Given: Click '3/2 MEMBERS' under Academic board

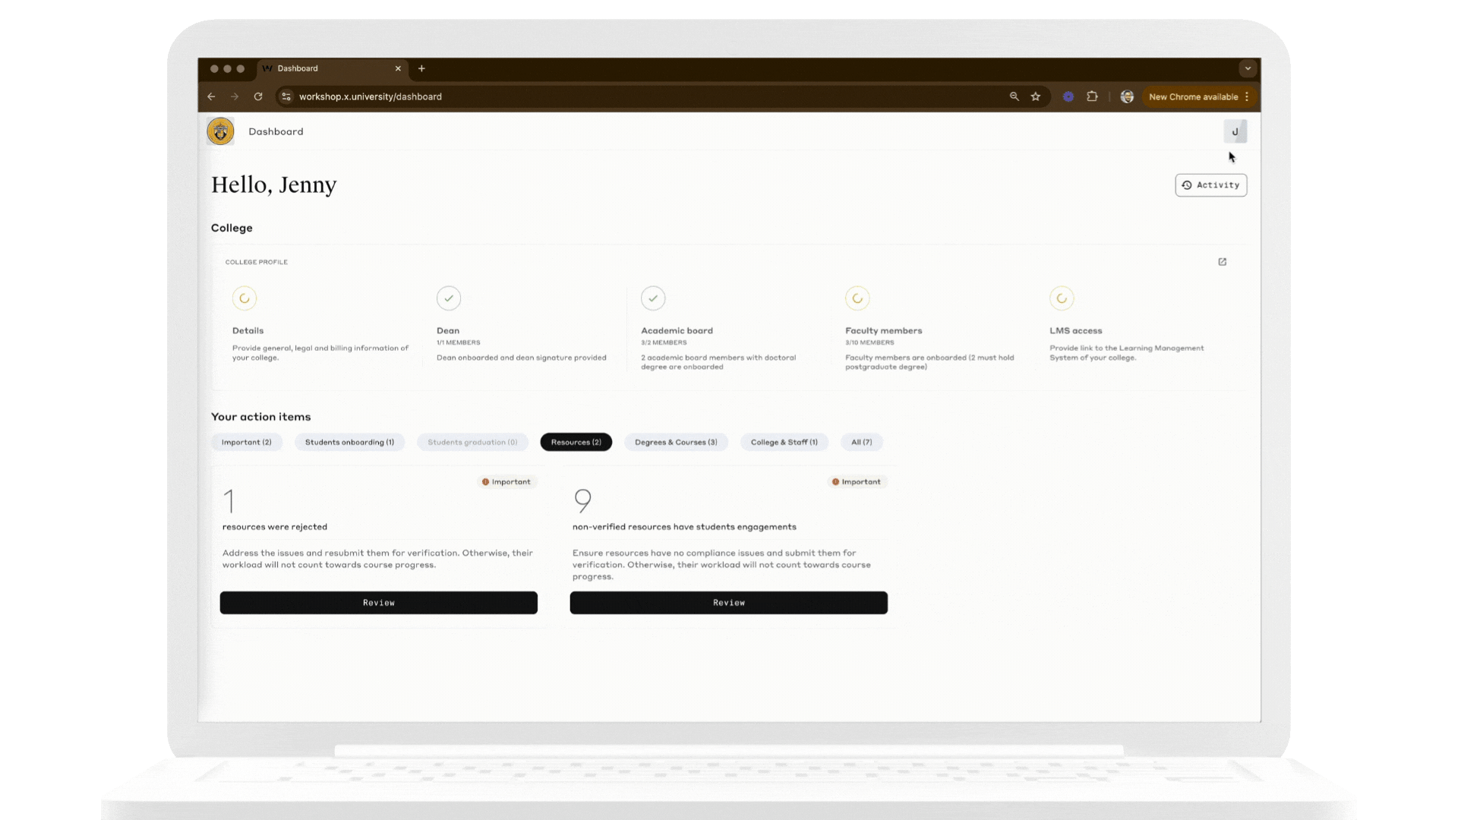Looking at the screenshot, I should tap(664, 342).
